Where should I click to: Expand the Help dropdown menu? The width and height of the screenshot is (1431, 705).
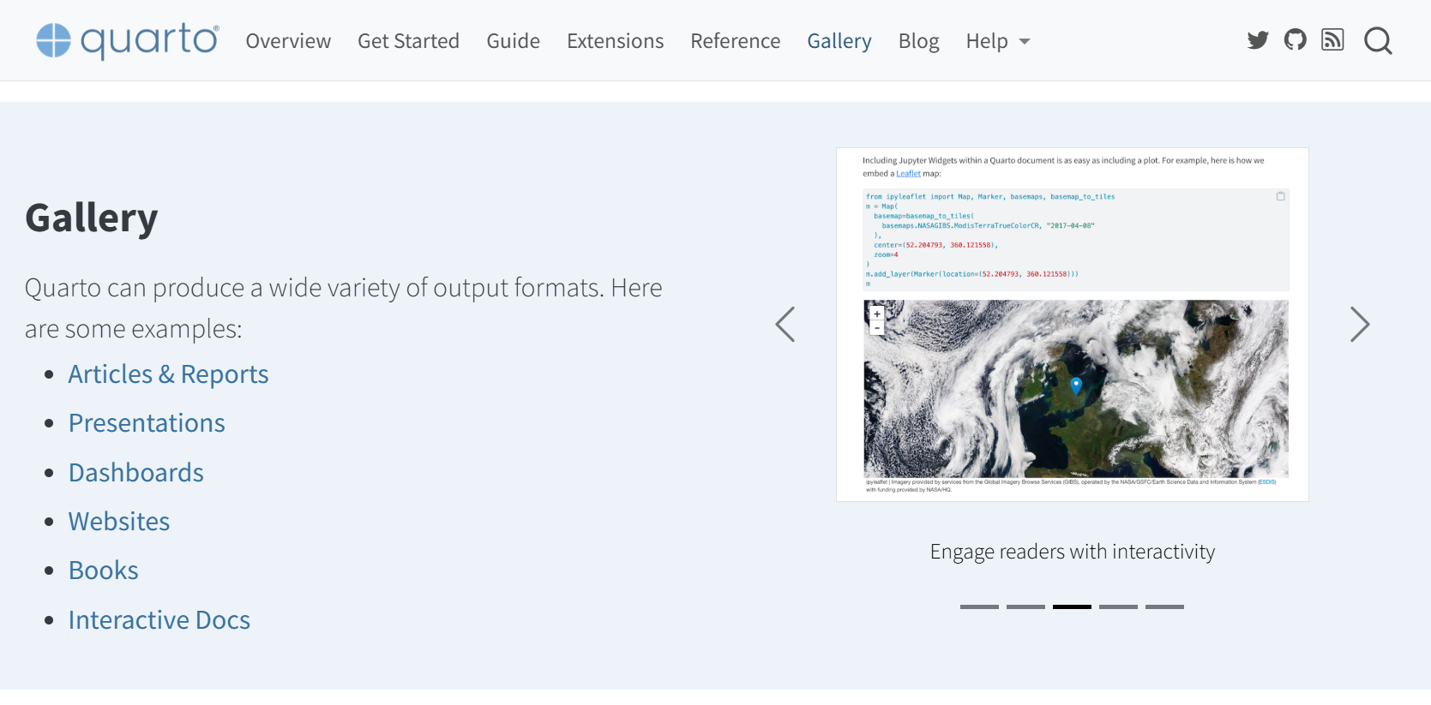[x=997, y=41]
